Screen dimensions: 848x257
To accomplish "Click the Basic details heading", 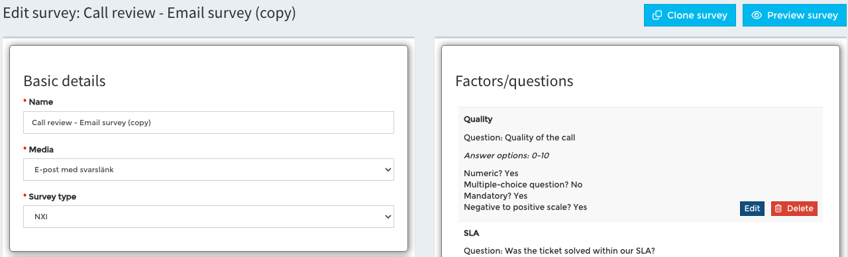I will (64, 81).
